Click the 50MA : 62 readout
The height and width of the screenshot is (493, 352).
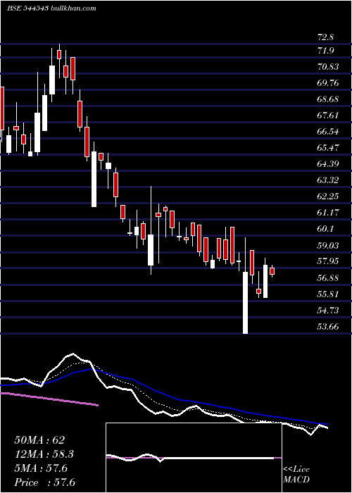coord(39,440)
